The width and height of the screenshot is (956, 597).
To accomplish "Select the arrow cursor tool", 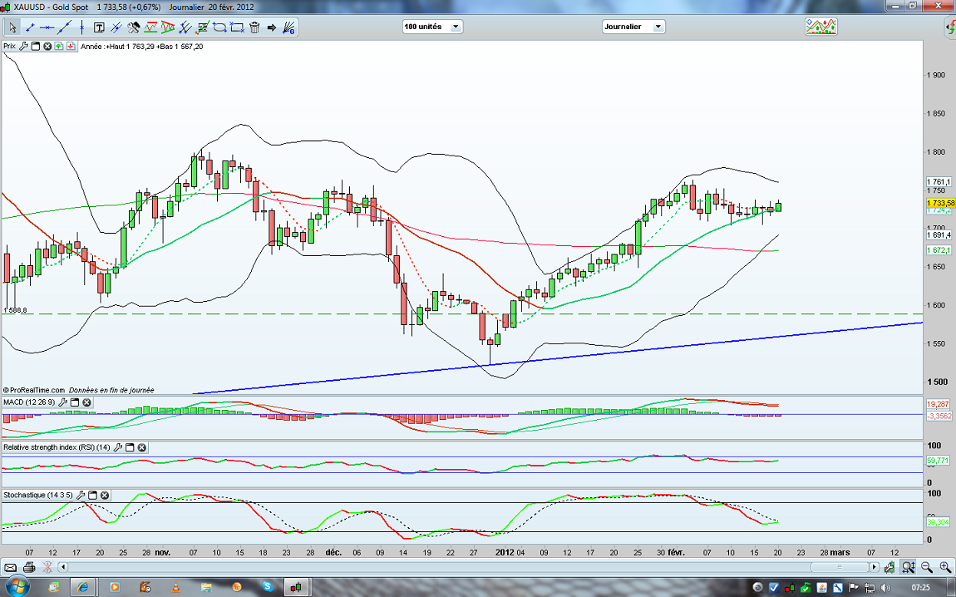I will (12, 27).
